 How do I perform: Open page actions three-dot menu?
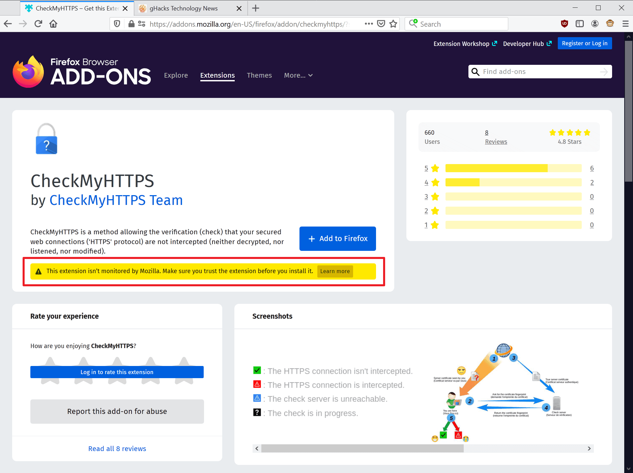click(x=369, y=24)
